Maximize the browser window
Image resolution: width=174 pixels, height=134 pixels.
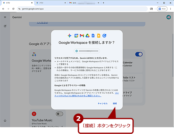pos(164,3)
